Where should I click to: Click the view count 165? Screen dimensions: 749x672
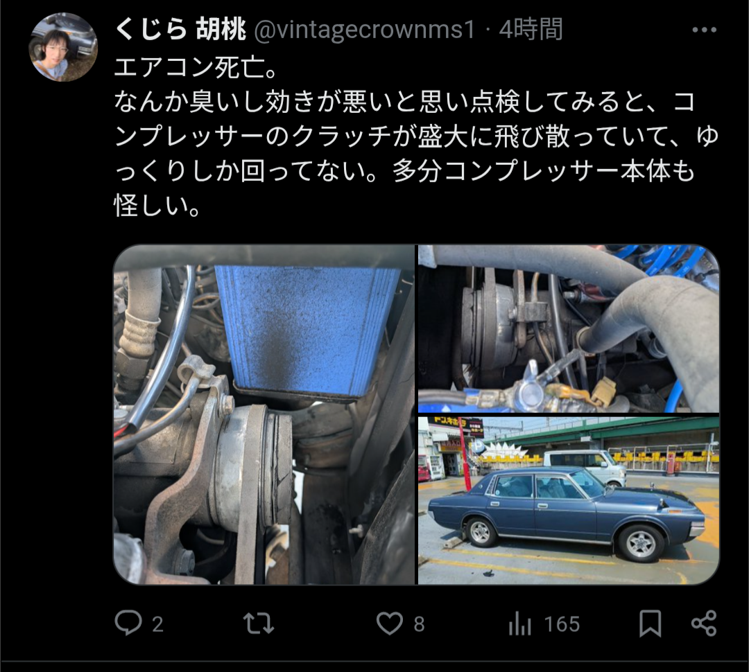pyautogui.click(x=562, y=624)
